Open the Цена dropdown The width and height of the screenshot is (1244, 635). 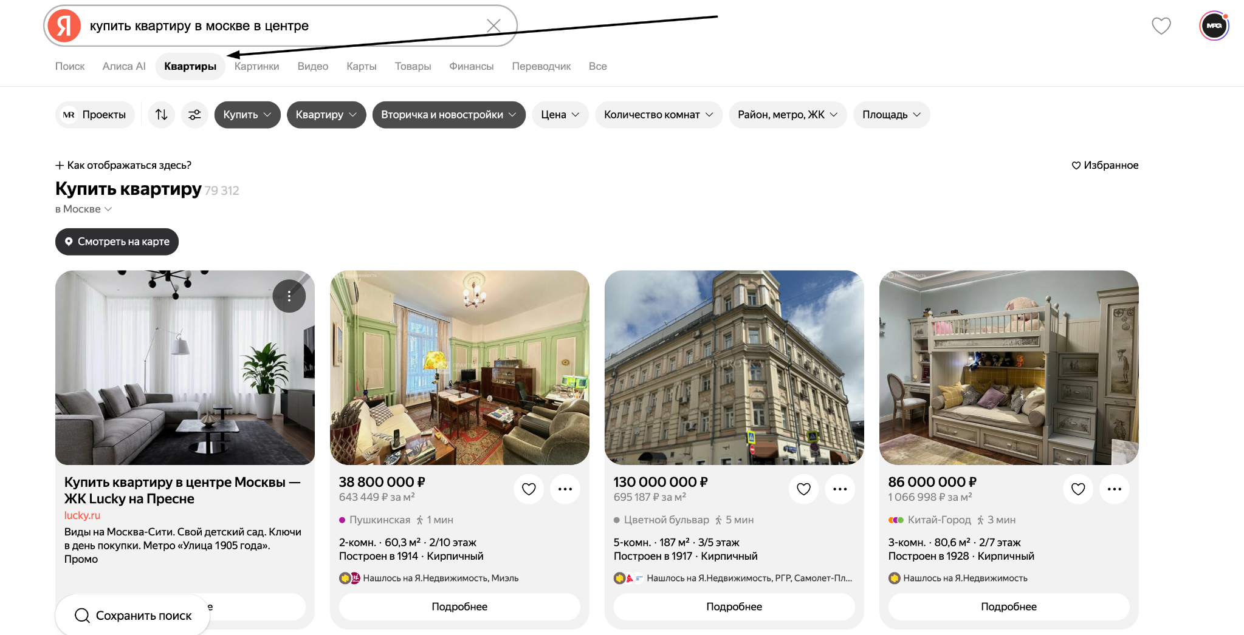coord(560,115)
